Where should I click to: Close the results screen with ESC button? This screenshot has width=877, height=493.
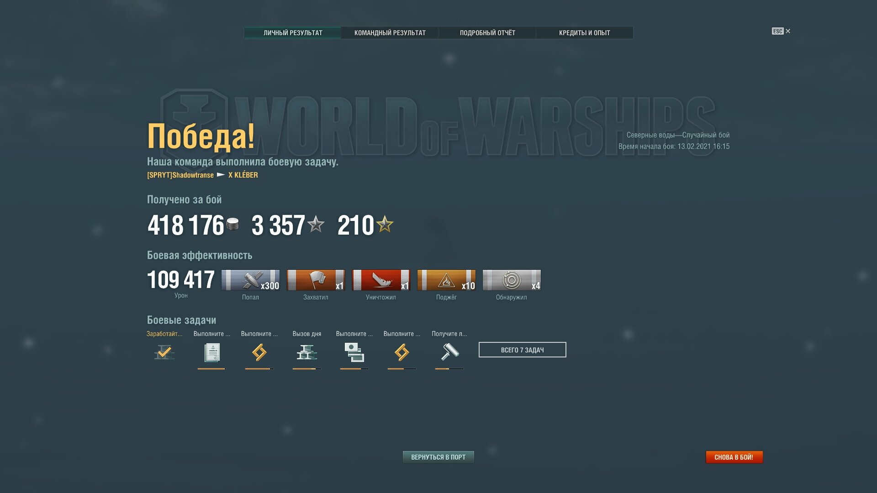tap(781, 31)
